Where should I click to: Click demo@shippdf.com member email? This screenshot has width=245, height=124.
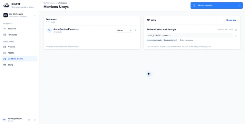[x=64, y=29]
